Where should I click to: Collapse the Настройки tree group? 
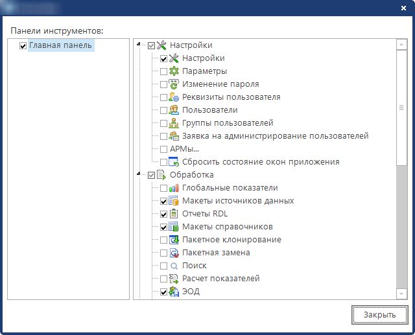click(x=139, y=45)
